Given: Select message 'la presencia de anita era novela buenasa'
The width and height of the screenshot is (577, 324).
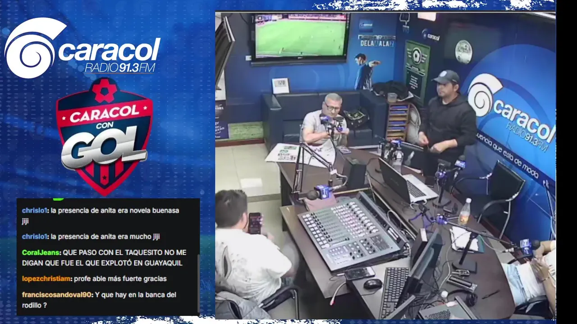Looking at the screenshot, I should 100,216.
